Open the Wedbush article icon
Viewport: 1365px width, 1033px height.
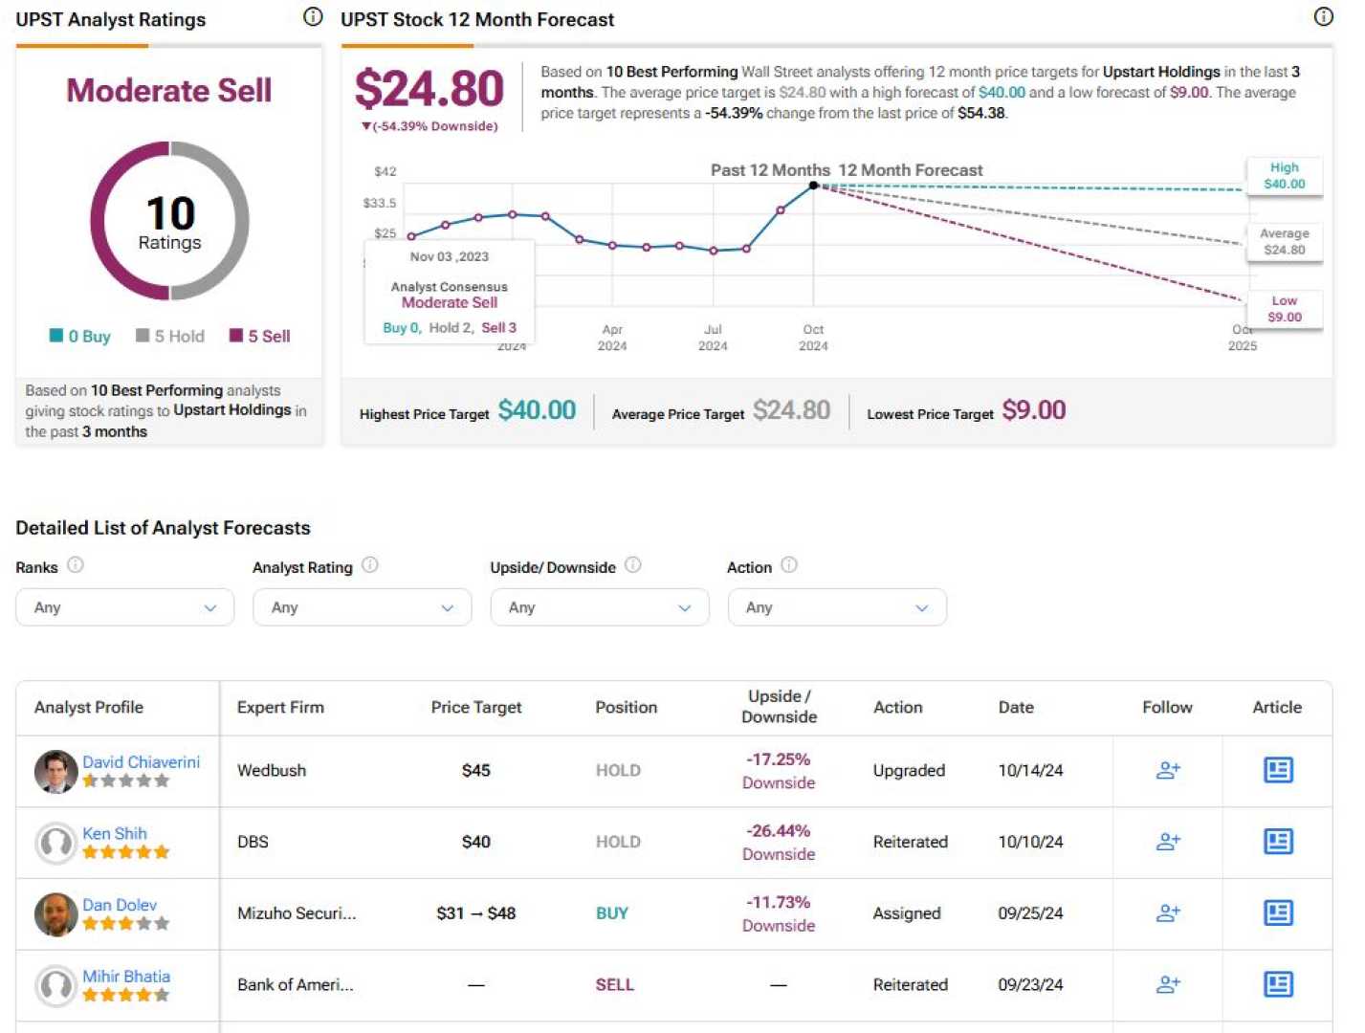coord(1278,770)
